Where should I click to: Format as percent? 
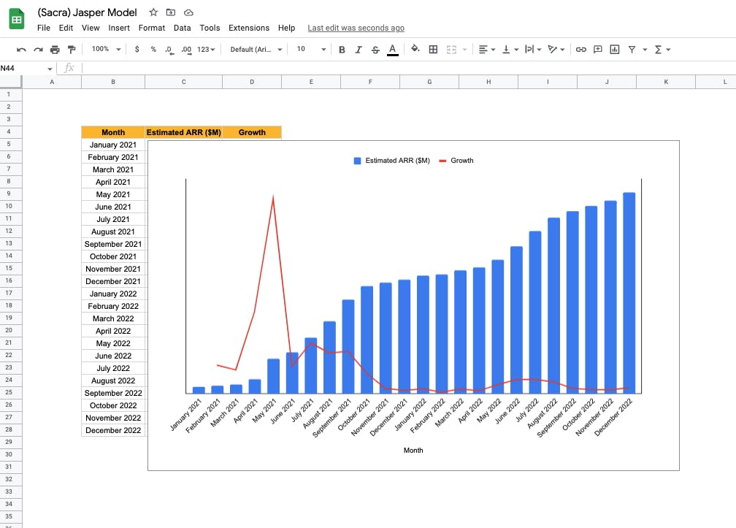(153, 49)
